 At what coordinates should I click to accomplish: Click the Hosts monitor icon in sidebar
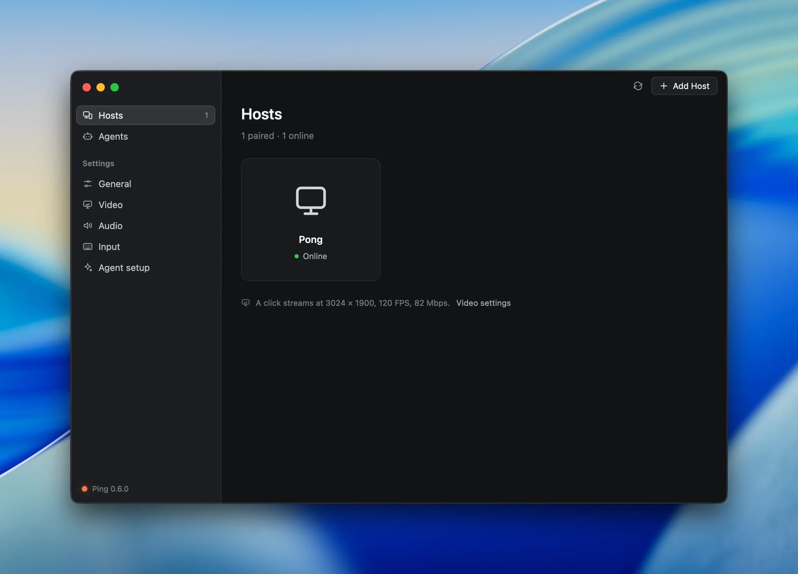[x=88, y=115]
